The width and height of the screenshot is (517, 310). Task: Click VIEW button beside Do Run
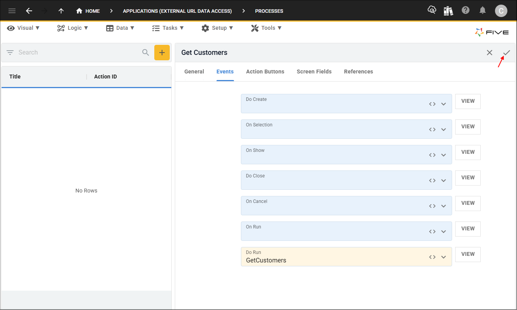pos(468,254)
